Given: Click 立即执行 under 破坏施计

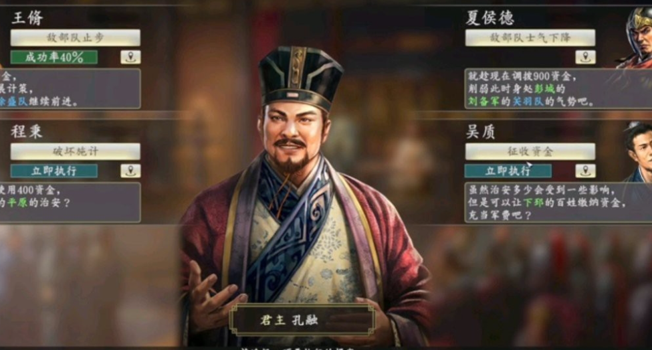Looking at the screenshot, I should coord(54,171).
